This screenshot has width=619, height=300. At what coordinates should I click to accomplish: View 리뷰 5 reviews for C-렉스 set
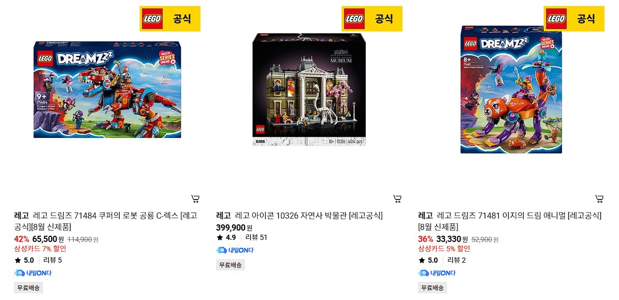click(52, 260)
